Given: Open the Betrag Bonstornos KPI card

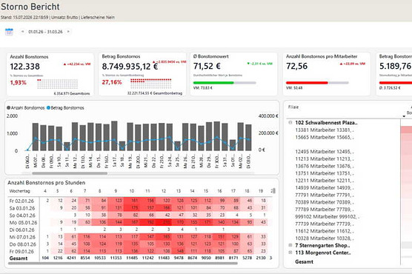Looking at the screenshot, I should click(142, 74).
